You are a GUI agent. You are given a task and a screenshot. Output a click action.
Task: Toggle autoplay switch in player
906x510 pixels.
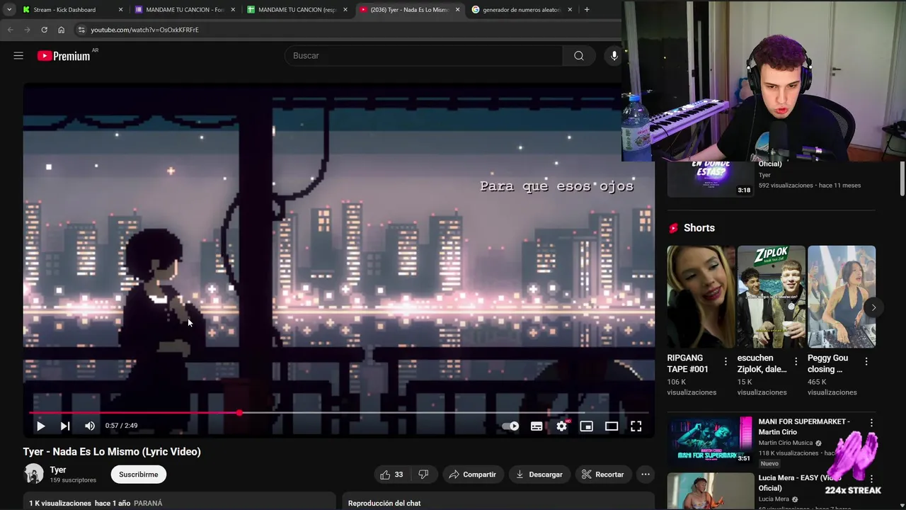(510, 426)
